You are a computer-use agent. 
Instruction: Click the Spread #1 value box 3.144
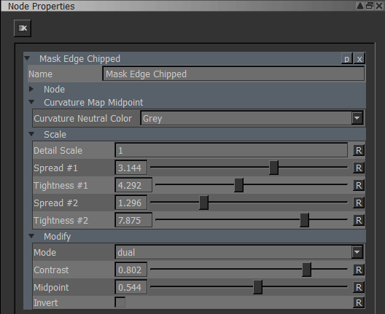coord(131,168)
